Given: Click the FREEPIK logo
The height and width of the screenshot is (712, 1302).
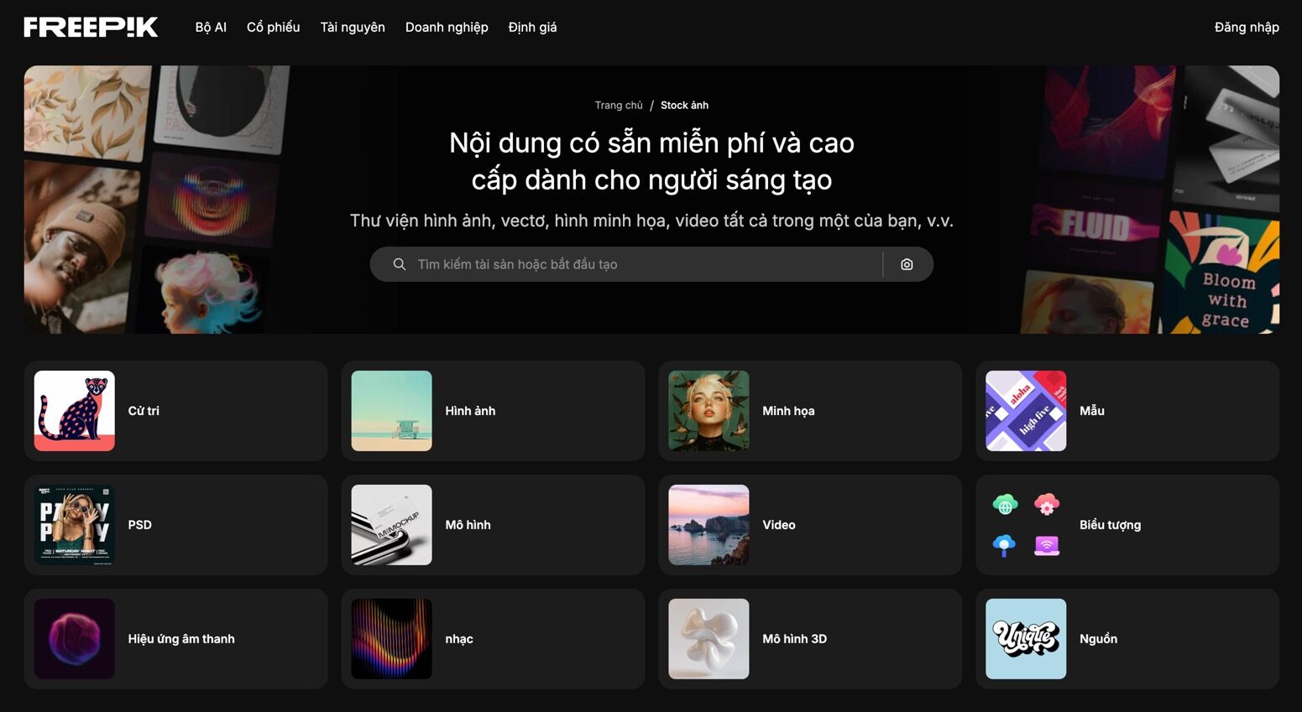Looking at the screenshot, I should pyautogui.click(x=90, y=26).
